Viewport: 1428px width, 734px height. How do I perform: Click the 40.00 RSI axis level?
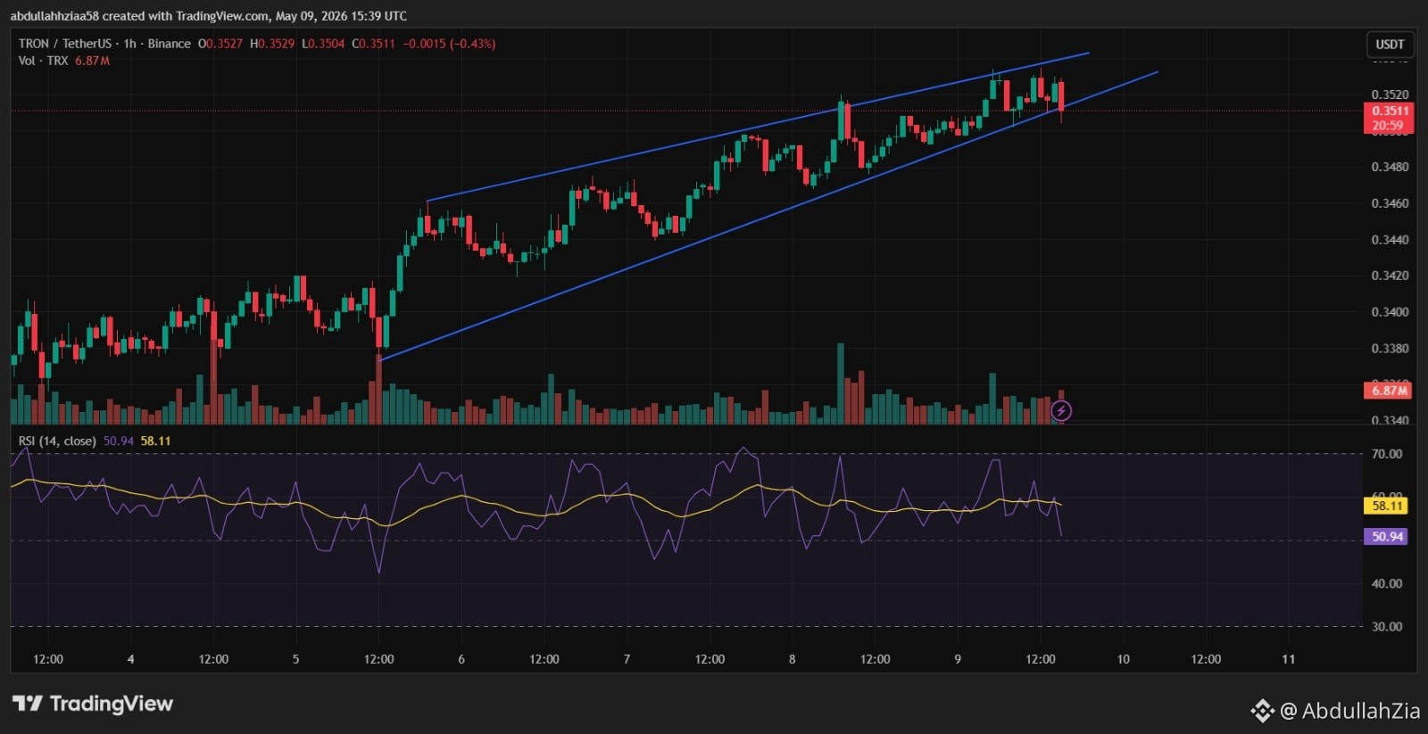[x=1387, y=583]
